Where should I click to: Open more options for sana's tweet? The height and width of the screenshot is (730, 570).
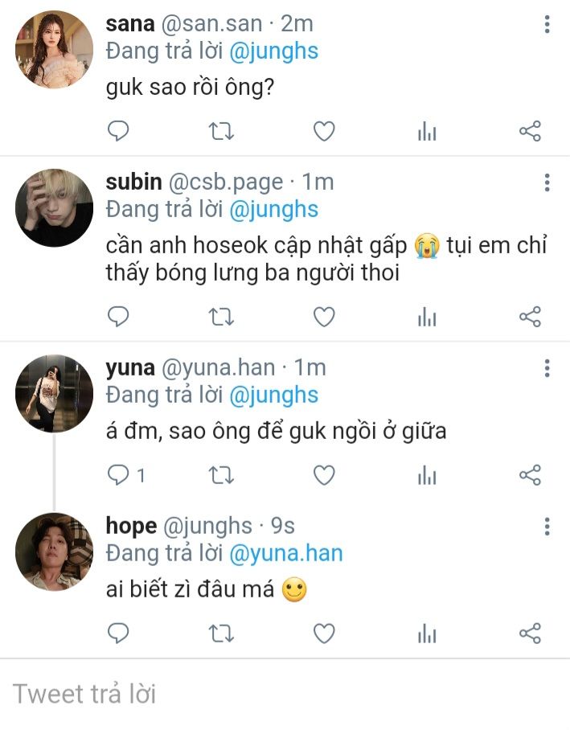(547, 25)
